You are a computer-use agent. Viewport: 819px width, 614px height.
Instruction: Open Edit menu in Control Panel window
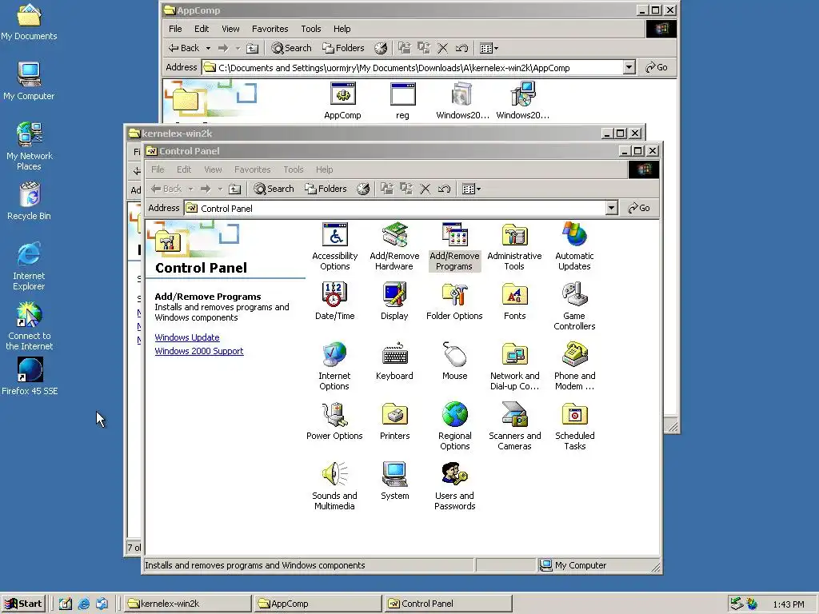coord(184,169)
